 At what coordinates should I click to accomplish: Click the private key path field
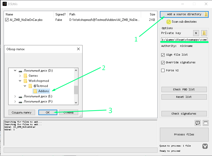tap(184, 40)
